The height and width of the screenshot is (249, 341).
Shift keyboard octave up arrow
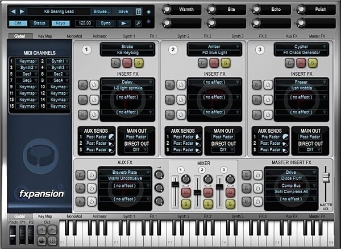point(52,230)
